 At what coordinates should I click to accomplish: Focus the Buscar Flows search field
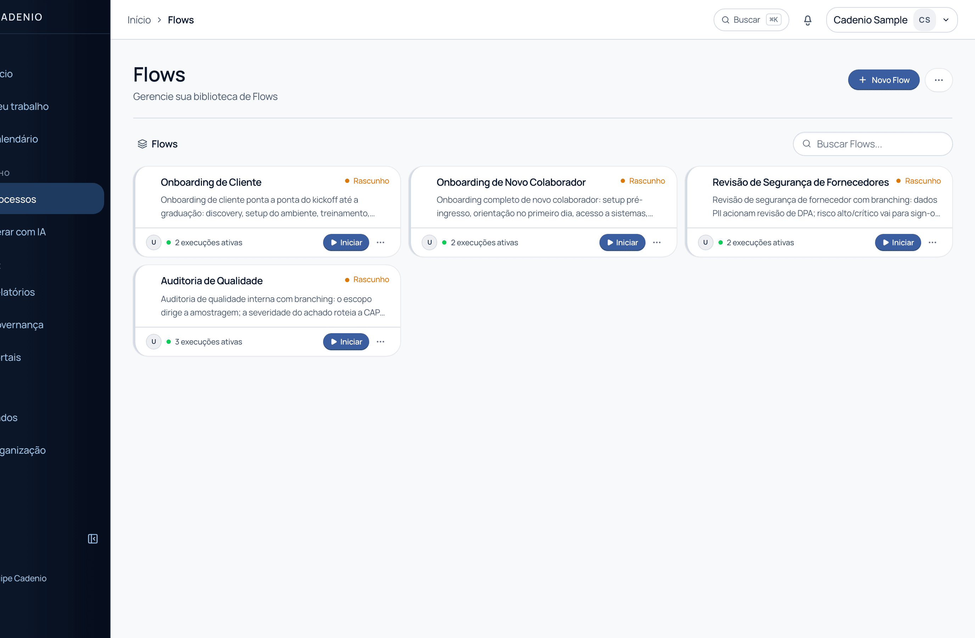[x=873, y=144]
